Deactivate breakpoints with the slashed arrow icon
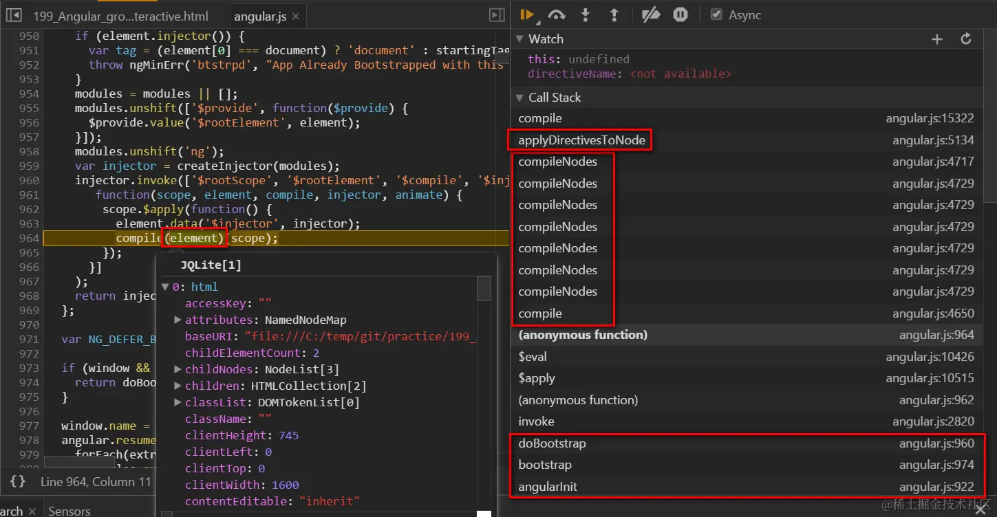This screenshot has height=517, width=997. [x=651, y=14]
